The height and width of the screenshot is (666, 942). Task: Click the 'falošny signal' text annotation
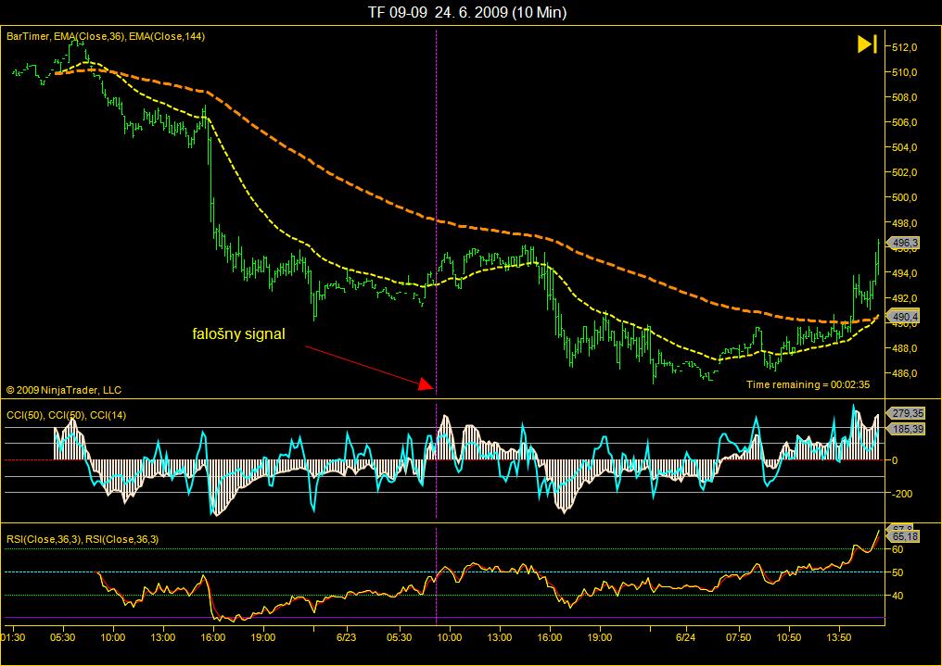click(x=238, y=333)
